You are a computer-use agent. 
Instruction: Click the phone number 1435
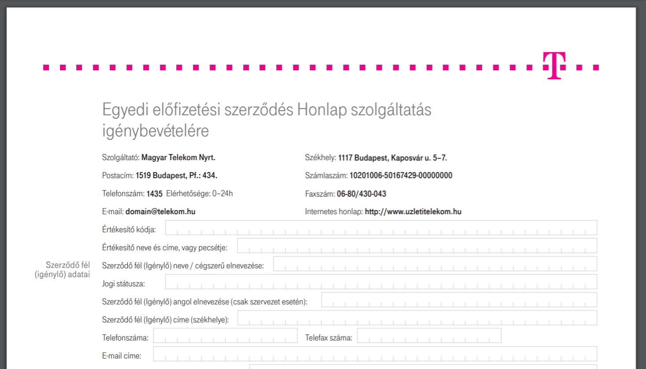point(154,194)
